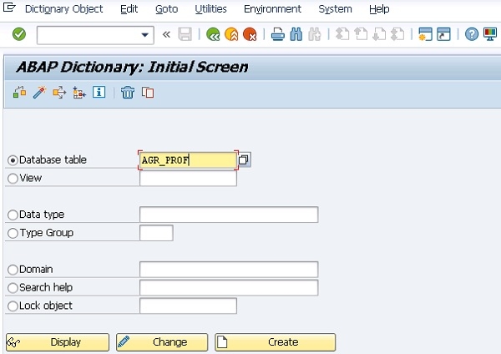This screenshot has width=501, height=354.
Task: Click the Where-Used List icon
Action: point(58,93)
